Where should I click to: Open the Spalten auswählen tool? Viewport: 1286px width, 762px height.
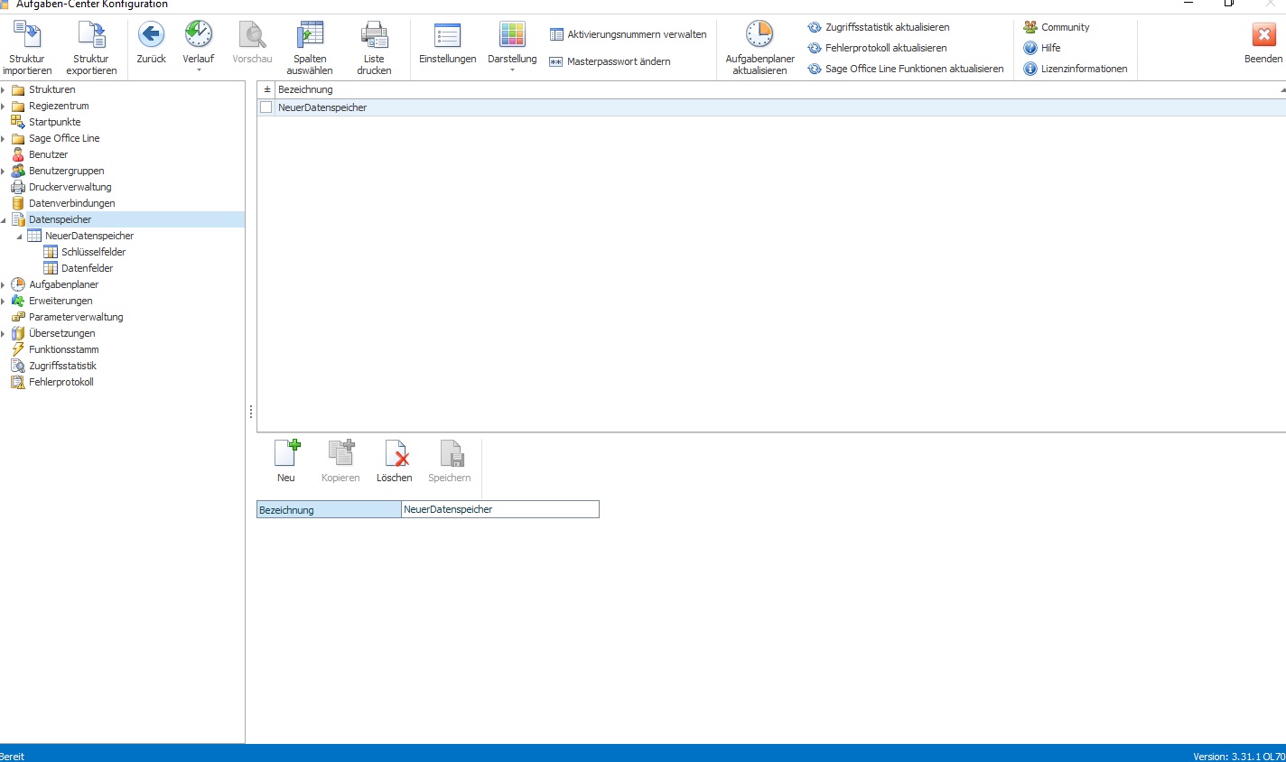click(x=310, y=35)
